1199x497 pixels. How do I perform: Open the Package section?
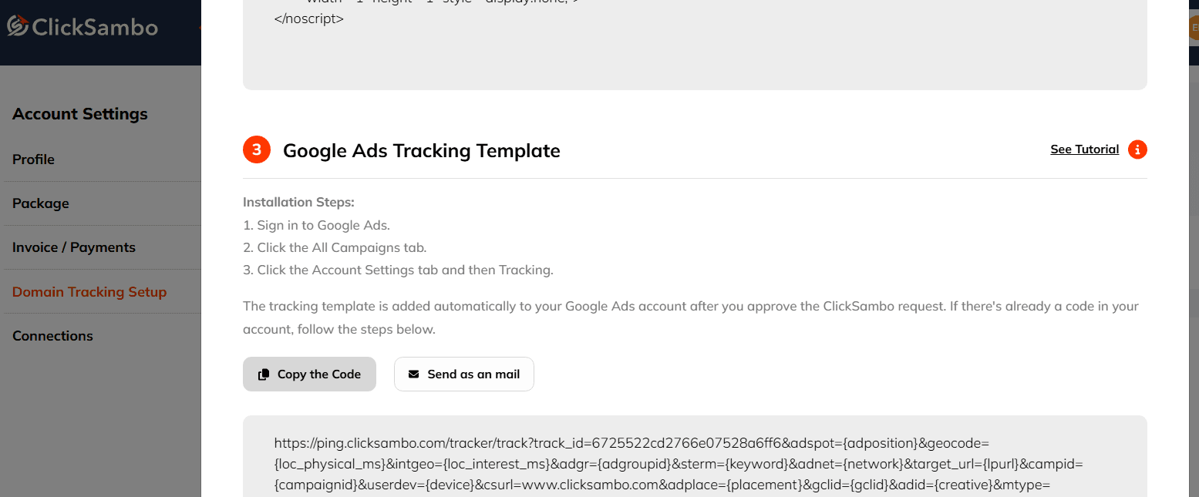(41, 203)
